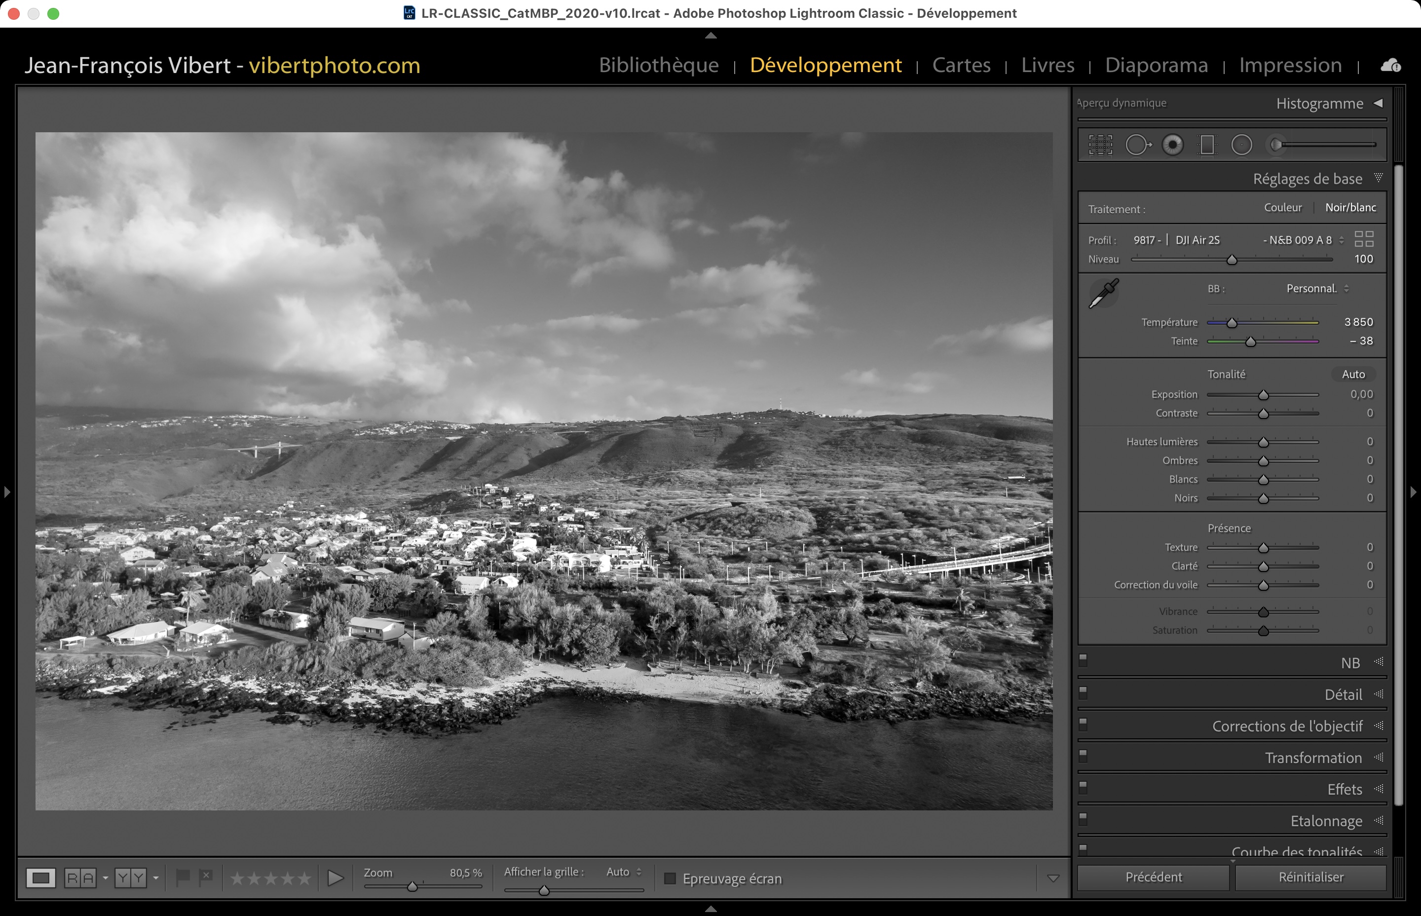Viewport: 1421px width, 916px height.
Task: Collapse the Histogramme panel triangle
Action: pos(1378,103)
